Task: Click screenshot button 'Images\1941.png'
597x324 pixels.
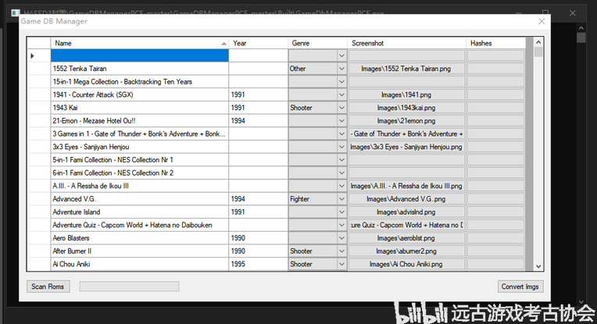Action: (x=406, y=95)
